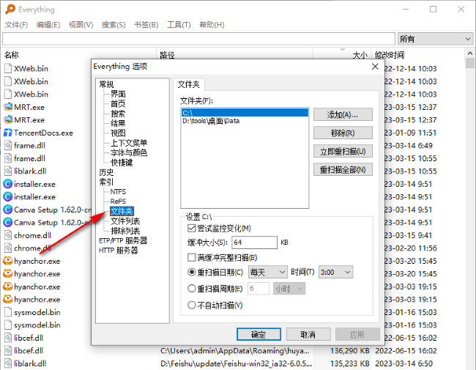476x370 pixels.
Task: Click the frame.dll file icon
Action: pyautogui.click(x=8, y=145)
